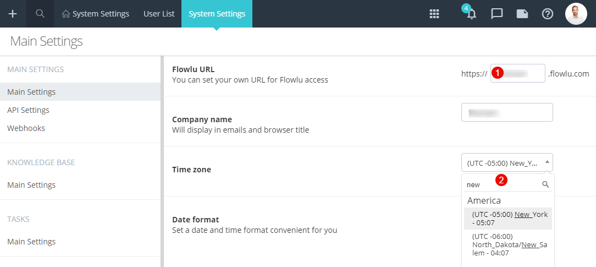Go to home System Settings tab
This screenshot has width=596, height=267.
coord(96,14)
